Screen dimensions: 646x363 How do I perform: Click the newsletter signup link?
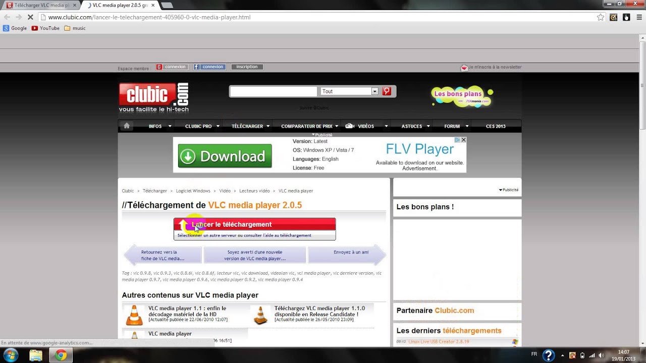pos(491,67)
